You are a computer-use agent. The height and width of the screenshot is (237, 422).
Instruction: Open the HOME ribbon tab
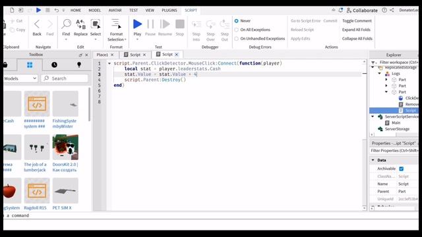point(76,11)
